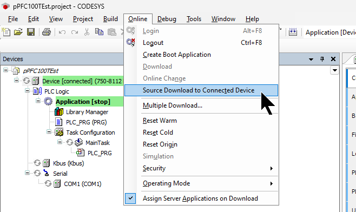356x212 pixels.
Task: Collapse the MainTask node
Action: (x=60, y=142)
